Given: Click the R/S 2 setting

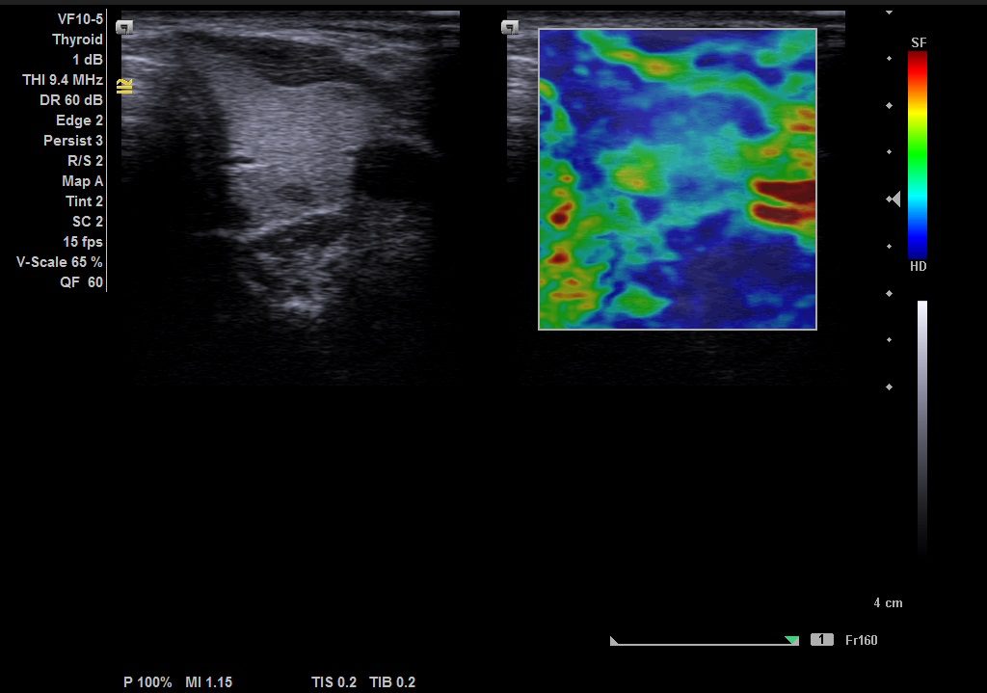Looking at the screenshot, I should pyautogui.click(x=85, y=161).
